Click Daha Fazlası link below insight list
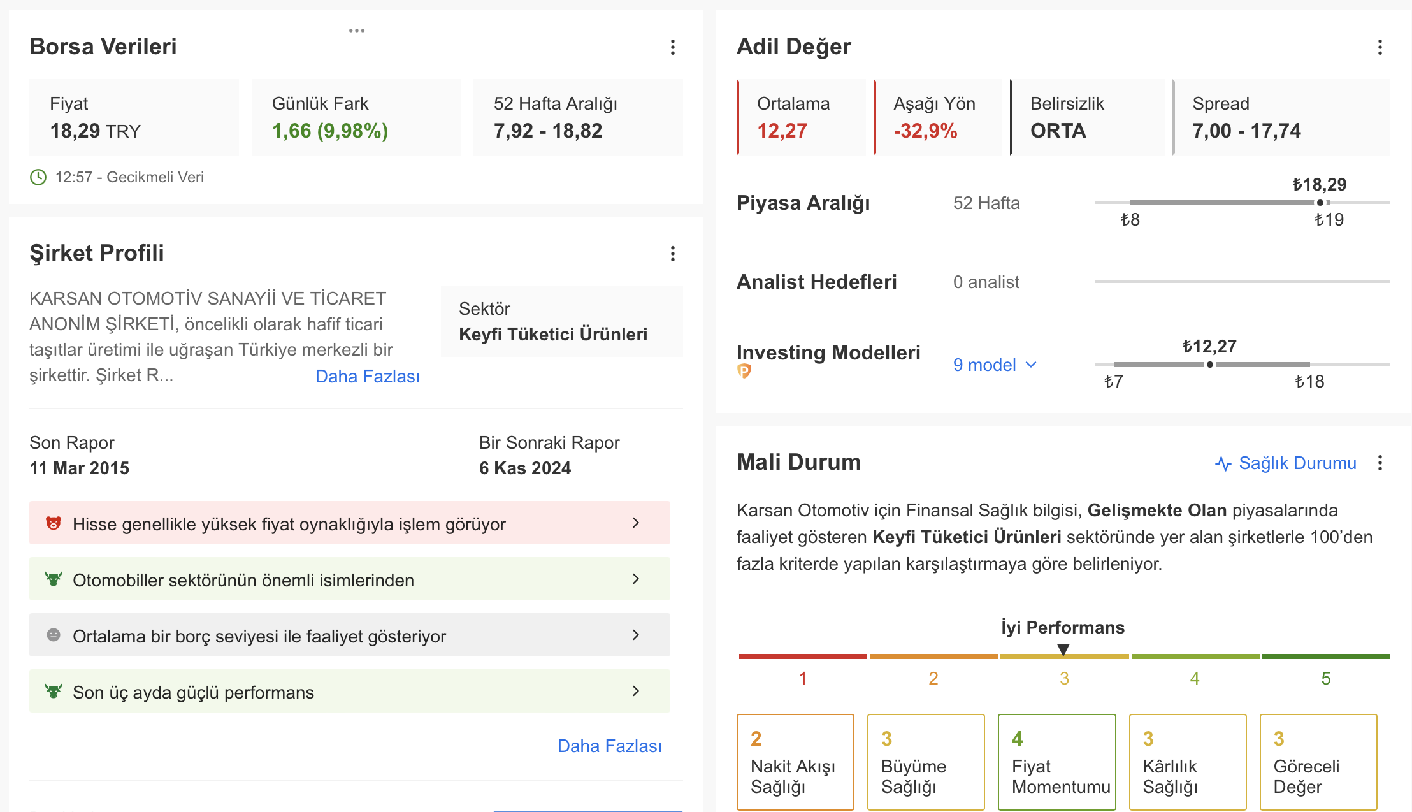Screen dimensions: 1412x812 pos(610,746)
